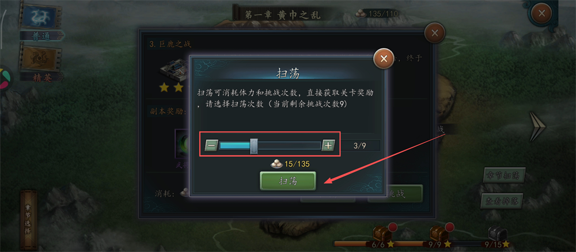Open the 6/6 star reward chest
The width and height of the screenshot is (576, 252).
pyautogui.click(x=381, y=233)
